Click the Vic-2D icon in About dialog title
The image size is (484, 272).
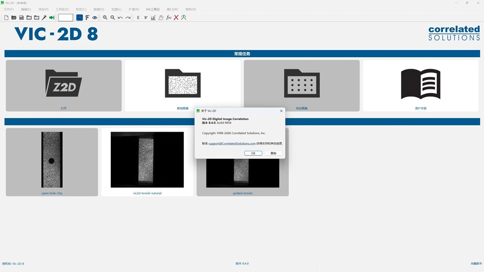(x=198, y=111)
